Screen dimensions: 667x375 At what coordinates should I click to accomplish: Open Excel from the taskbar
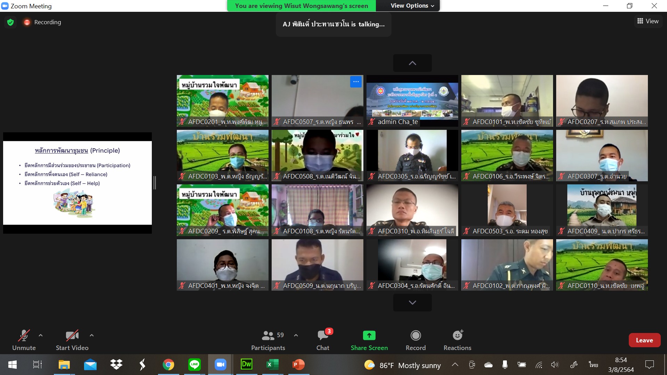coord(272,365)
